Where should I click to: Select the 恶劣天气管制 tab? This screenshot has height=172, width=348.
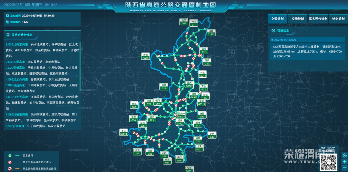[318, 19]
